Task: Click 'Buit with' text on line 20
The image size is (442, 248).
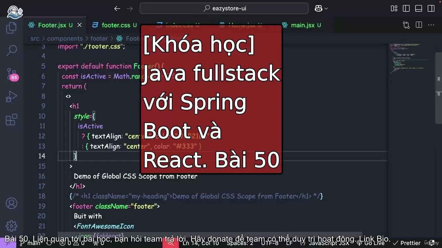Action: point(88,216)
